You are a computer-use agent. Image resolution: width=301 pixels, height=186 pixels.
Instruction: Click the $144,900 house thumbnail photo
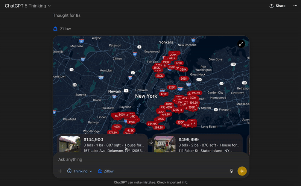tap(70, 144)
